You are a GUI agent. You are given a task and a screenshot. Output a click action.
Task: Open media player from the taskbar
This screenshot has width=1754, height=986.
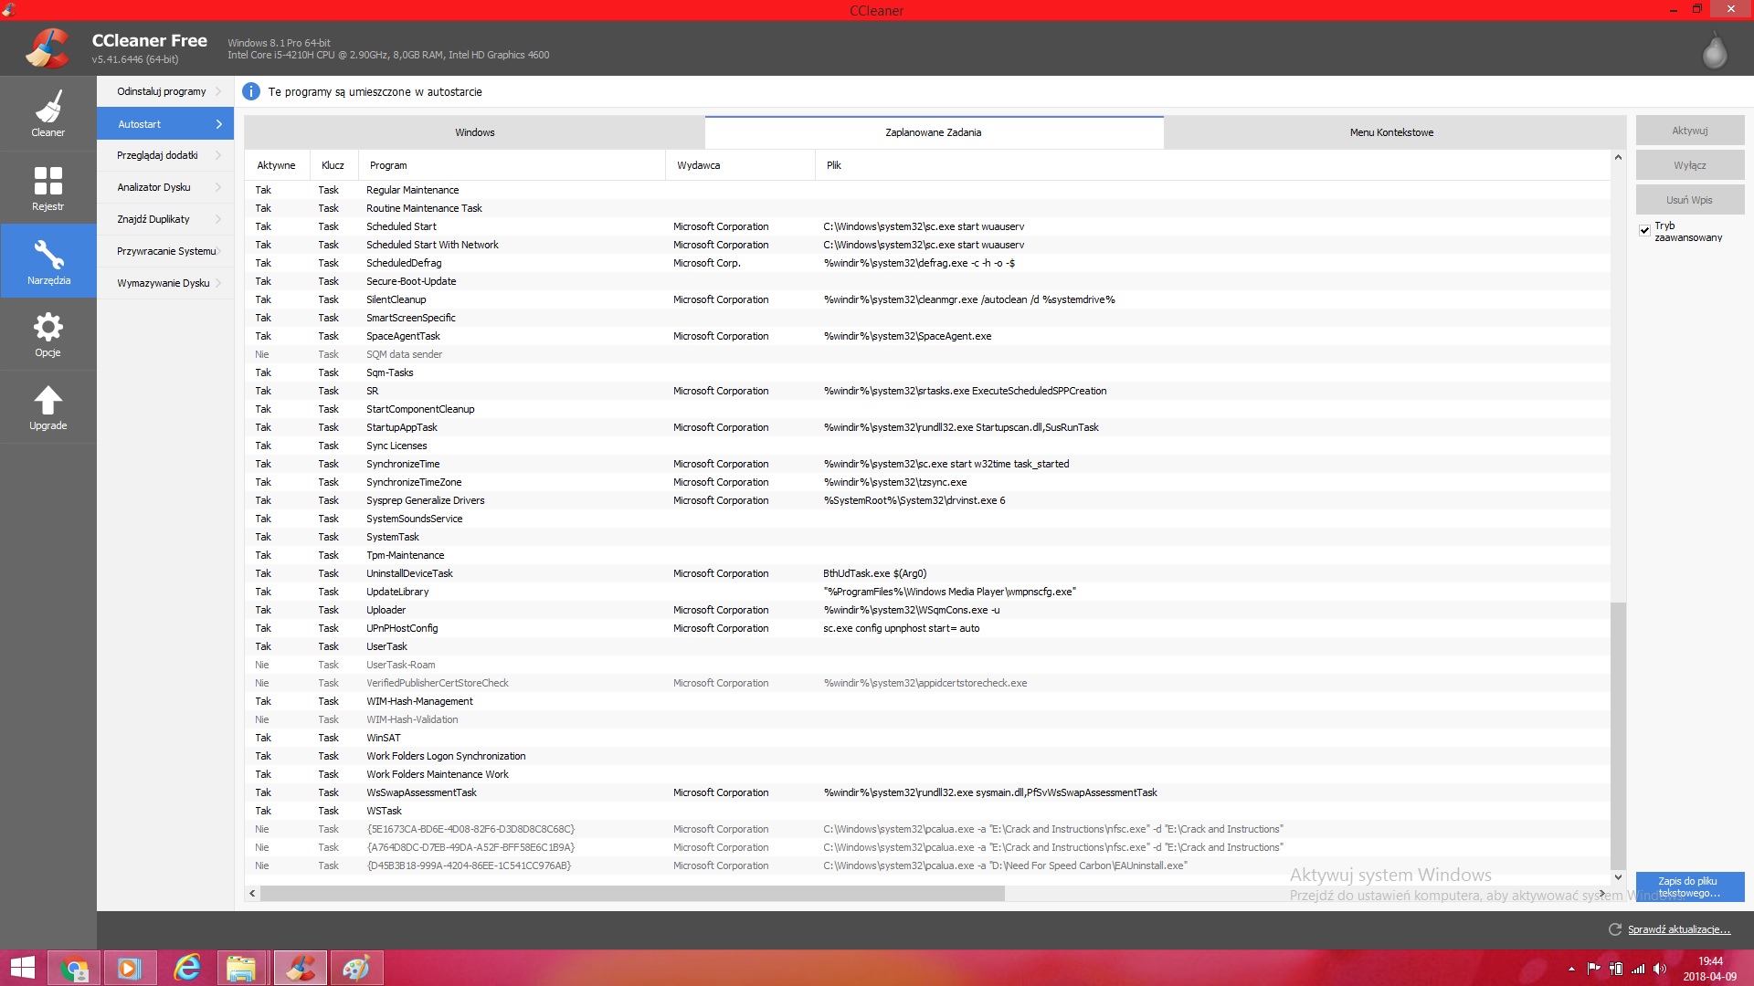coord(130,968)
